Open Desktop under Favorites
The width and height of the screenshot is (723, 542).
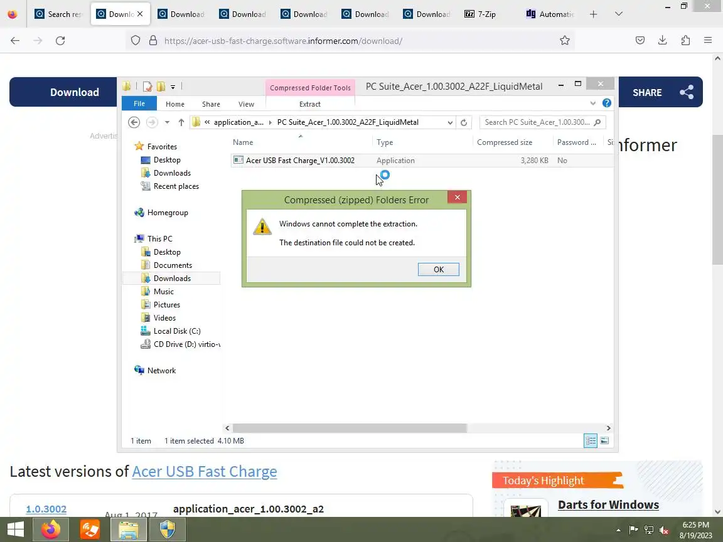pyautogui.click(x=167, y=160)
